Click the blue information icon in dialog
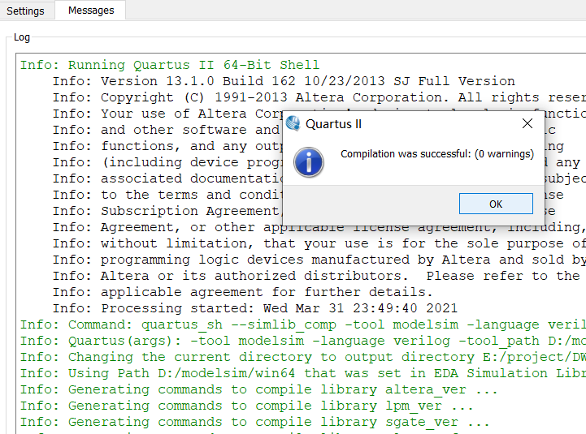The image size is (586, 434). [x=309, y=162]
